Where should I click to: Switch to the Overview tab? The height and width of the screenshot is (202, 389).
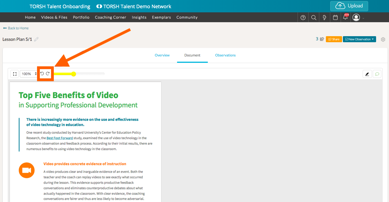162,55
